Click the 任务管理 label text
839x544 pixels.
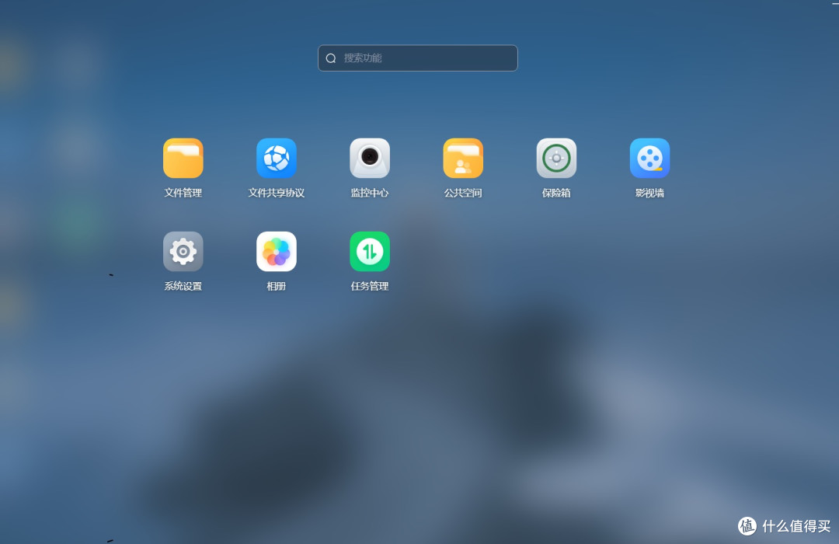tap(370, 286)
